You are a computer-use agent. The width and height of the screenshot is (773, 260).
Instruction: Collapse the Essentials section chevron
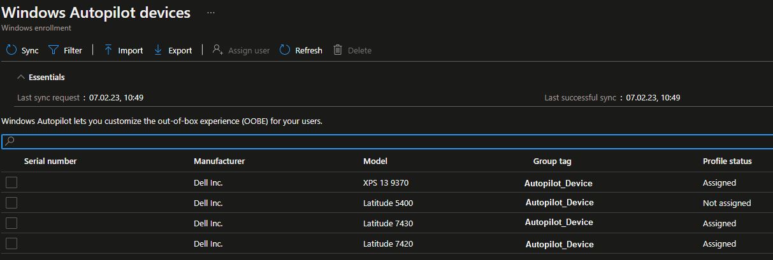21,78
